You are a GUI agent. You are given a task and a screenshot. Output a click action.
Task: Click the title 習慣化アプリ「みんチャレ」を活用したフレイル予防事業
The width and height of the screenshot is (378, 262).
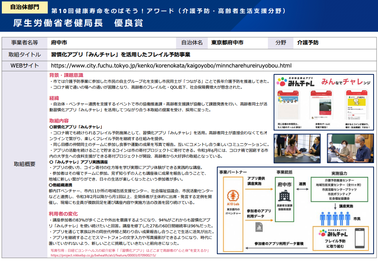coord(121,55)
